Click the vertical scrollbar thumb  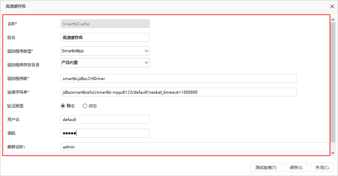coord(333,82)
